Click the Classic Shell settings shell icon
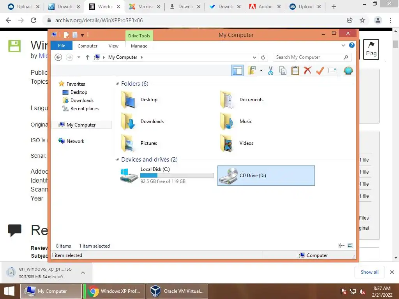The width and height of the screenshot is (399, 299). [x=348, y=70]
